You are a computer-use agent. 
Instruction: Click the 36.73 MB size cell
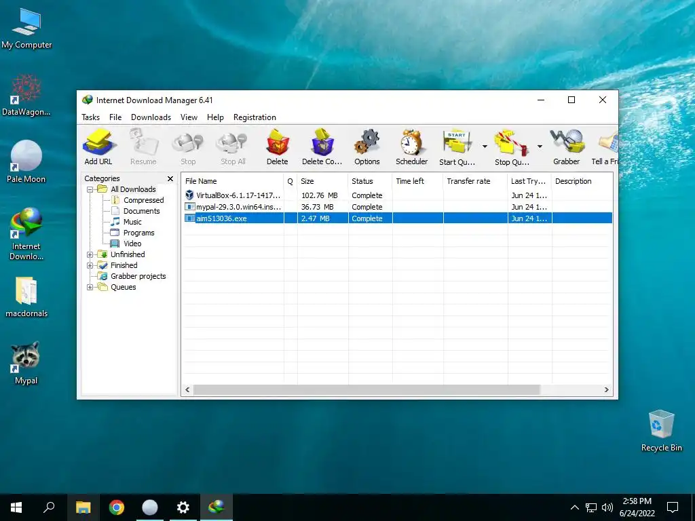point(318,207)
